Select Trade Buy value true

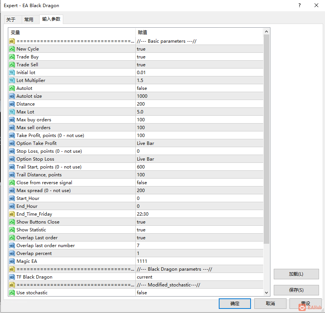coord(141,57)
